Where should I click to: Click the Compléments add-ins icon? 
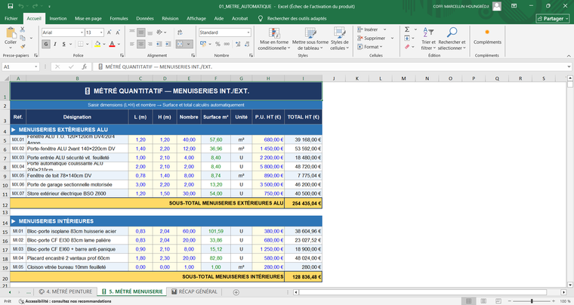486,32
